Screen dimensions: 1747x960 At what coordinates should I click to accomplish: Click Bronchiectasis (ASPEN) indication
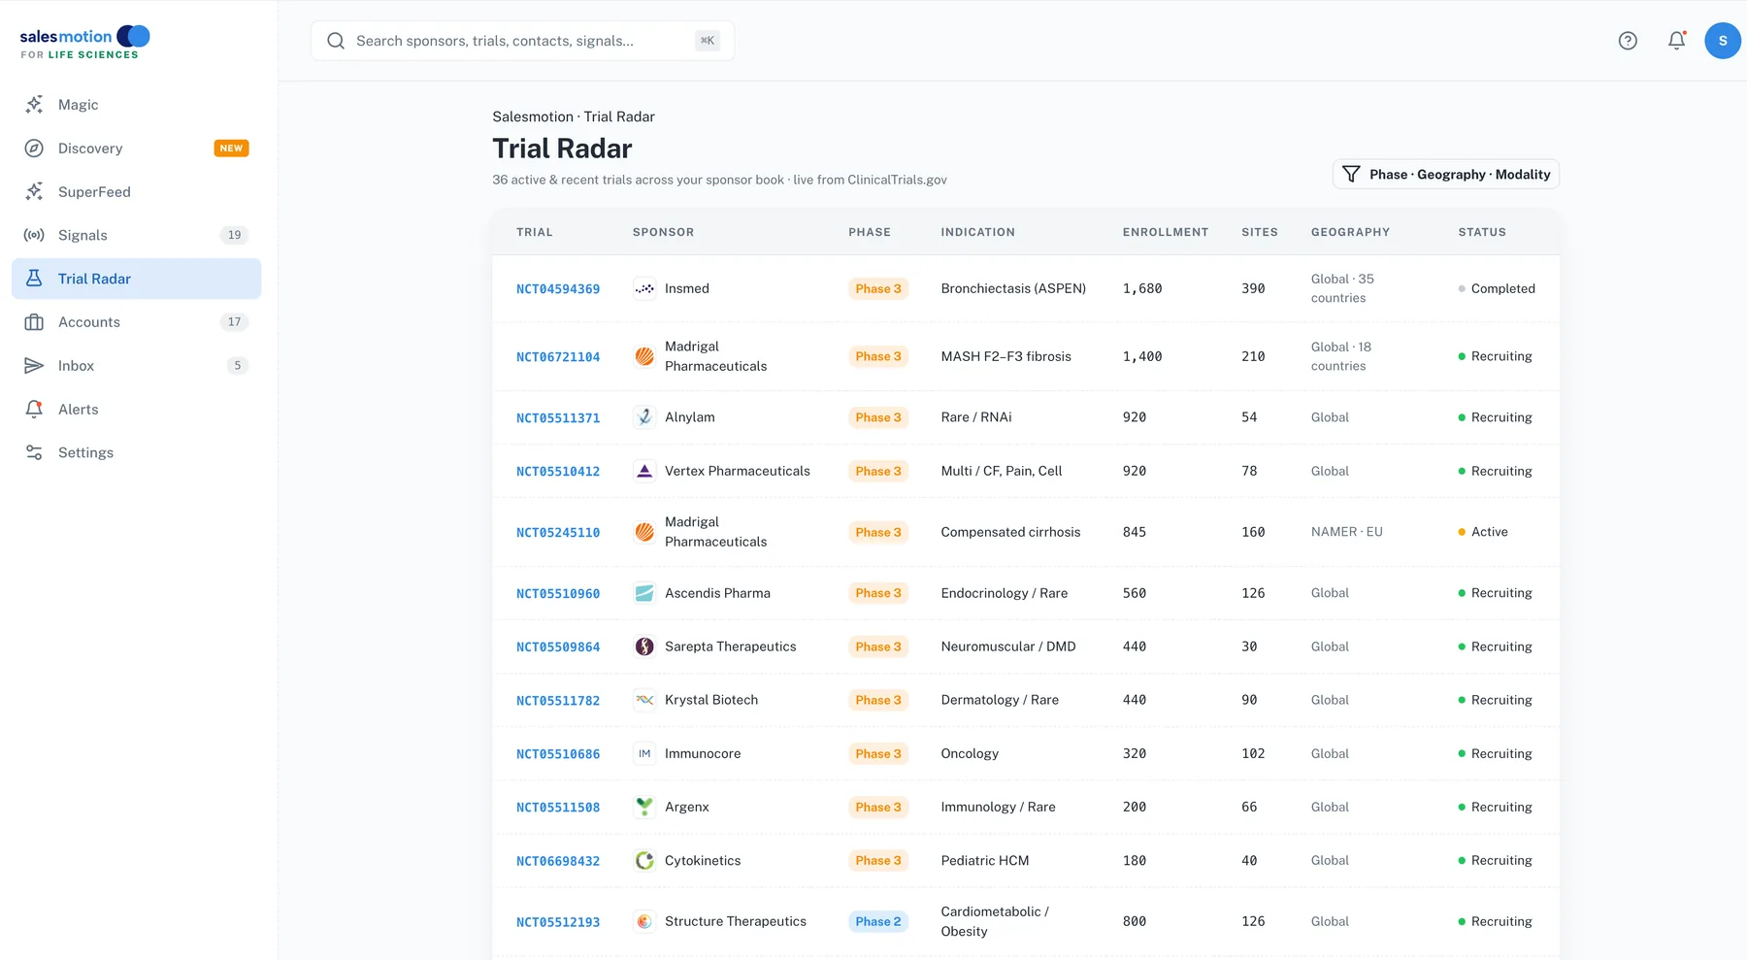(x=1013, y=288)
